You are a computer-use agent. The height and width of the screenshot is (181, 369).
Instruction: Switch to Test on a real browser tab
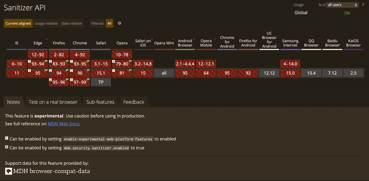tap(53, 102)
